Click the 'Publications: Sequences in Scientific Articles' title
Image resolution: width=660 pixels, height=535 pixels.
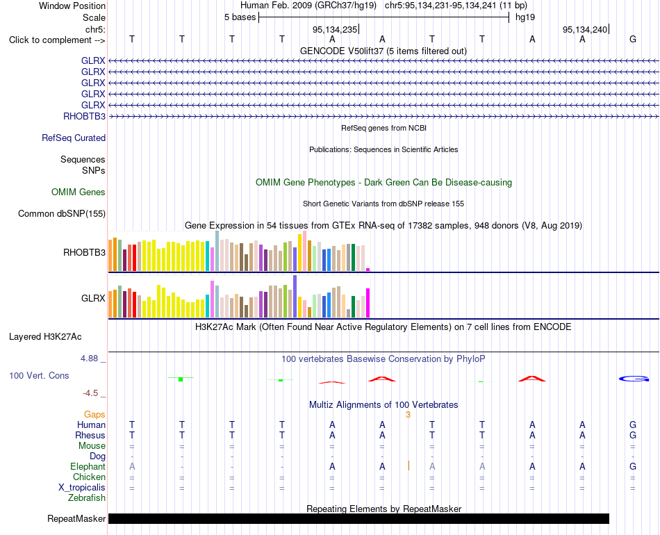point(383,149)
